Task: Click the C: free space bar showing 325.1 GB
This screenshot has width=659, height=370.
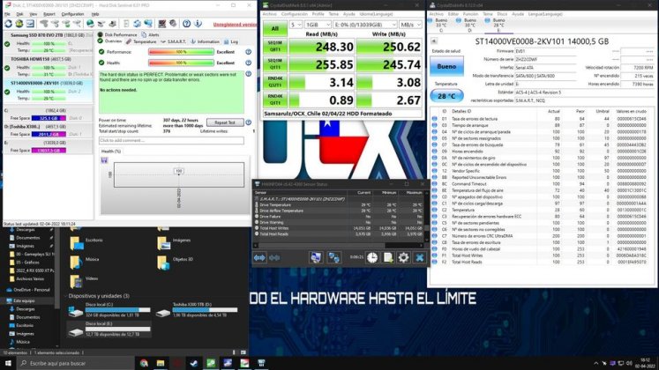Action: click(49, 118)
